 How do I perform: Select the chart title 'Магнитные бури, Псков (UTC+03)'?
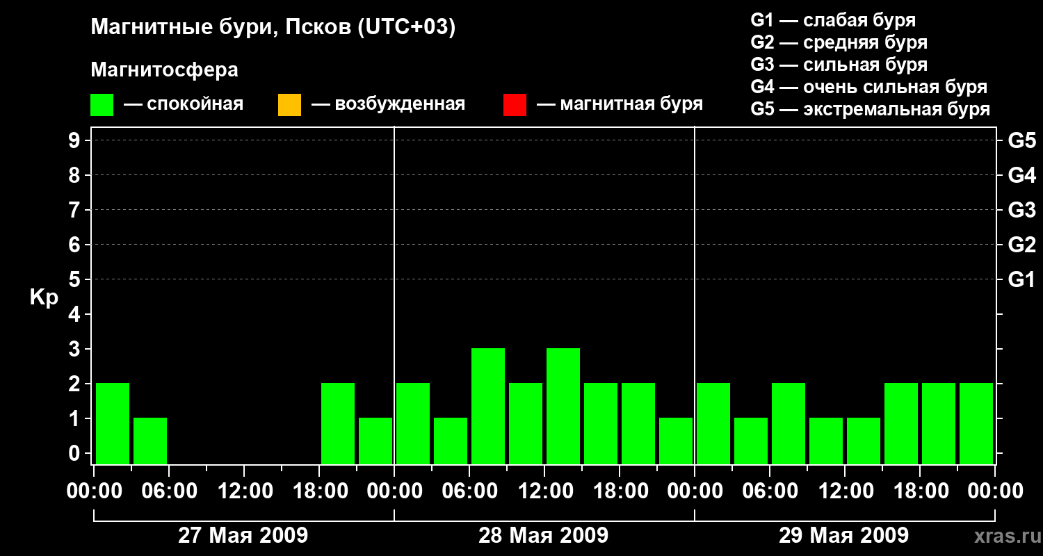point(273,28)
